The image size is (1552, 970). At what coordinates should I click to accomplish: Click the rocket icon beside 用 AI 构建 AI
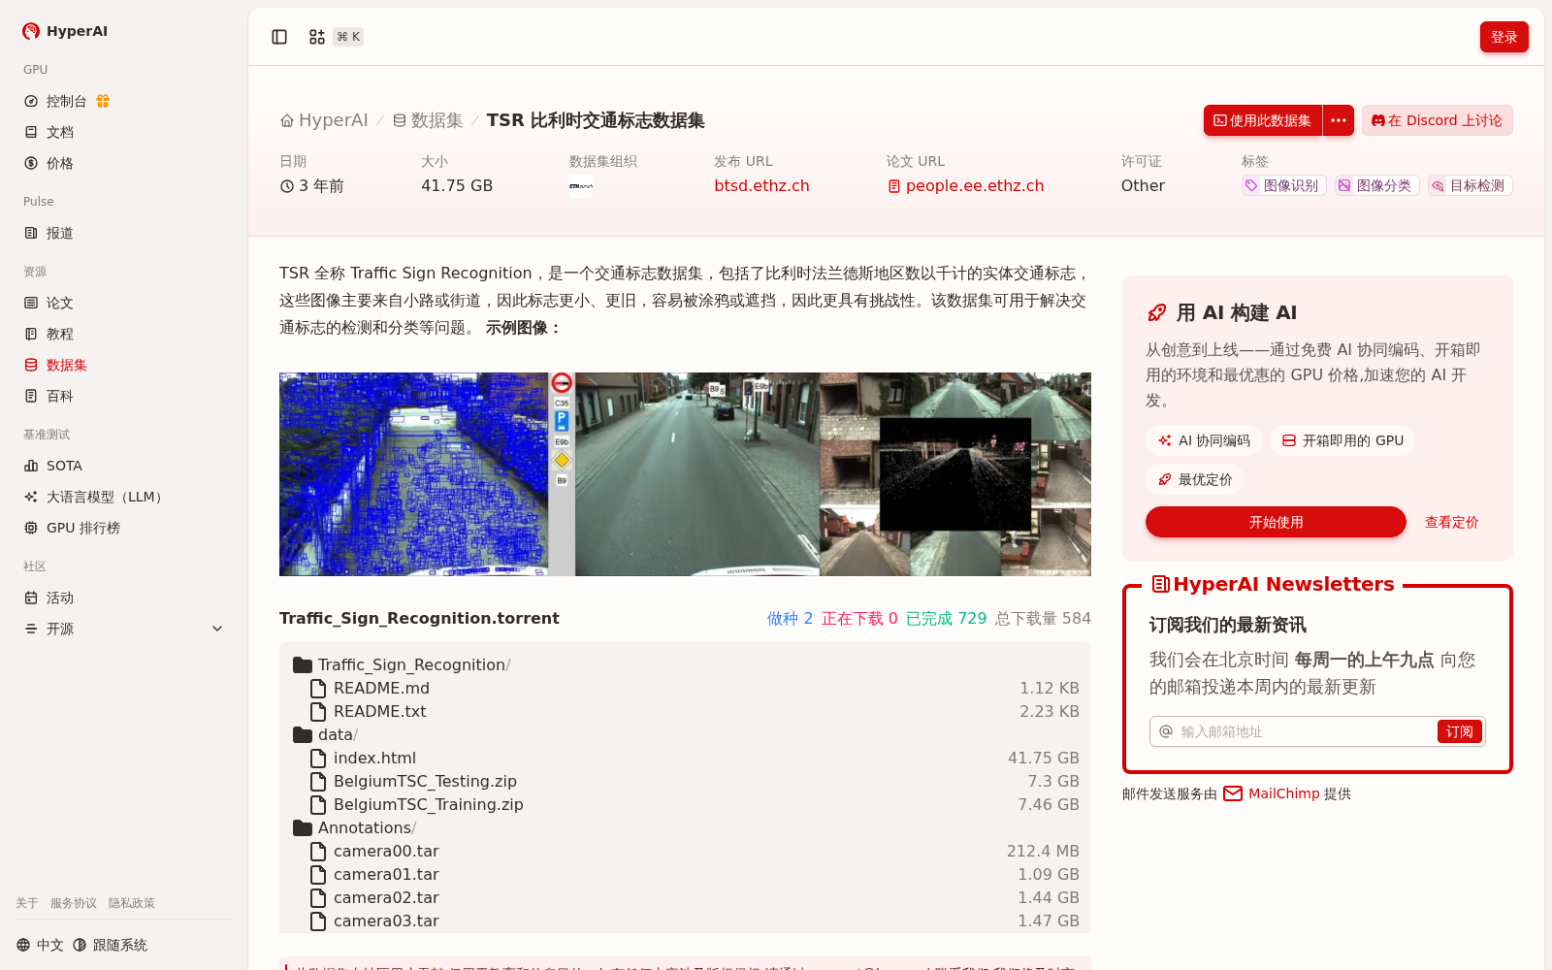coord(1156,312)
